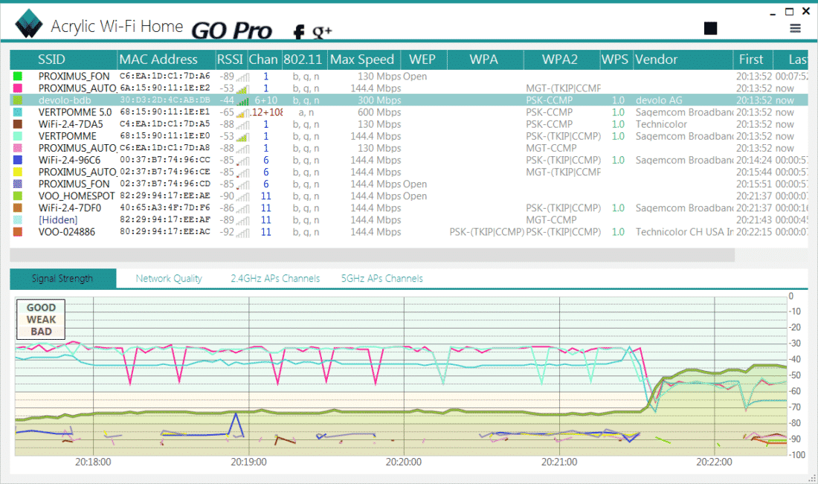This screenshot has height=484, width=818.
Task: Click the color swatch for VOO_HOMESPOT
Action: tap(18, 196)
